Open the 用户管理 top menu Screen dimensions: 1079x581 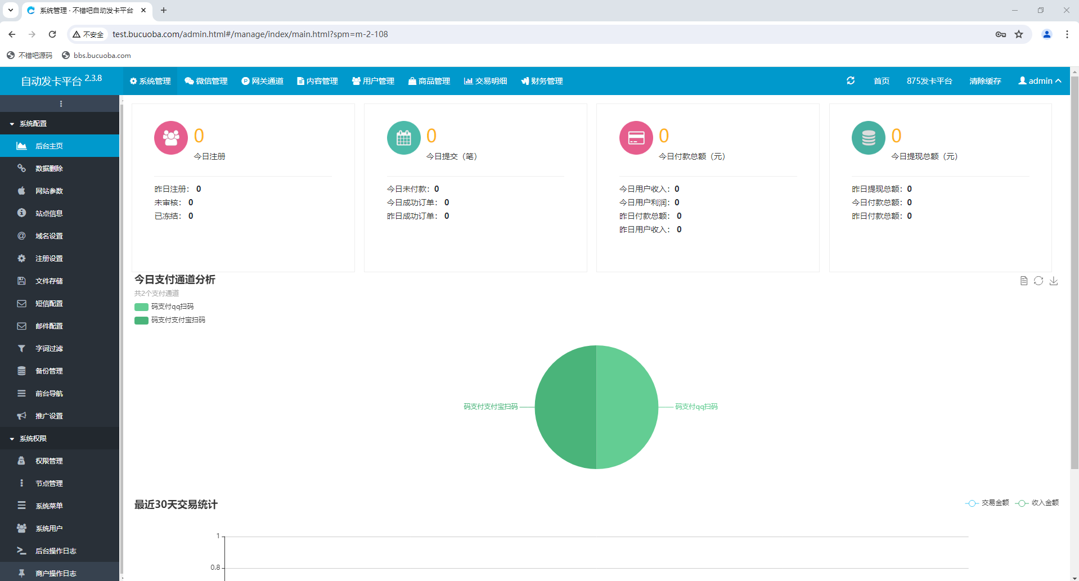tap(373, 81)
